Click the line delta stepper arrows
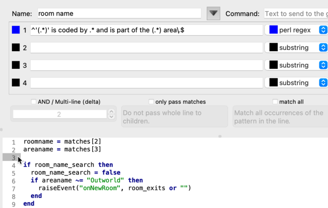This screenshot has width=328, height=208. [111, 114]
